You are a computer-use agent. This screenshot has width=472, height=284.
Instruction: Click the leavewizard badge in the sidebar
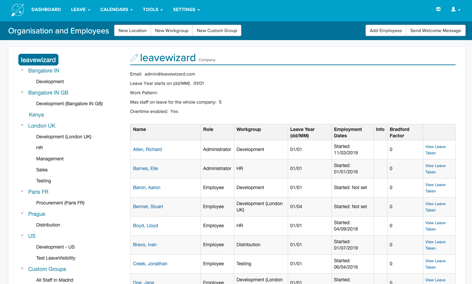click(38, 59)
